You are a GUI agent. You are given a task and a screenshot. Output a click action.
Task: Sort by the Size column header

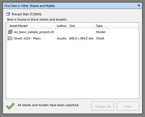[81, 26]
